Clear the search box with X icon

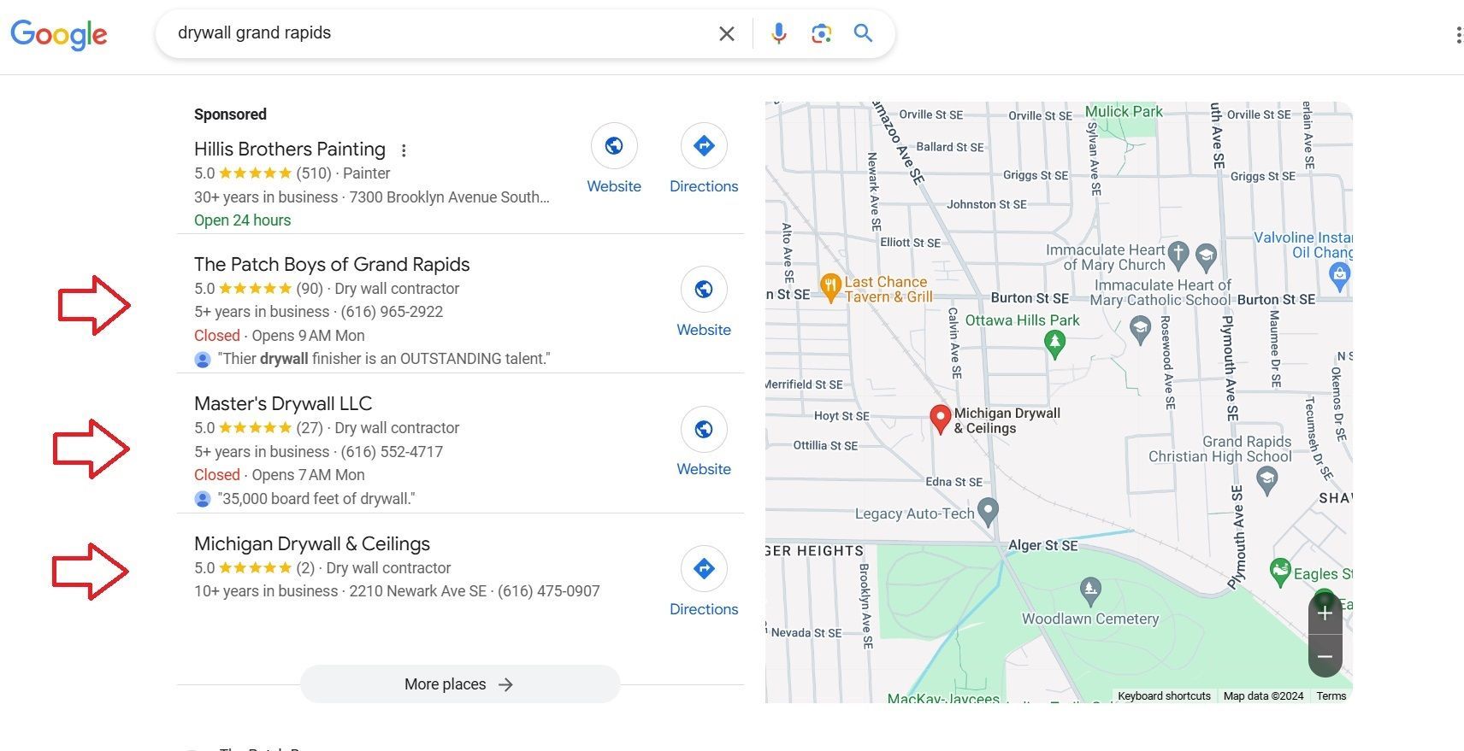click(726, 34)
